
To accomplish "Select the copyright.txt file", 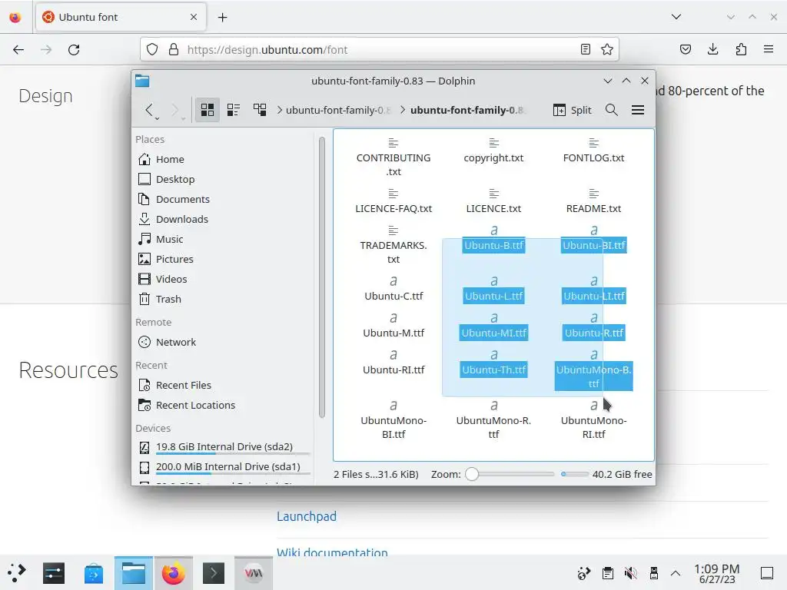I will click(x=494, y=151).
